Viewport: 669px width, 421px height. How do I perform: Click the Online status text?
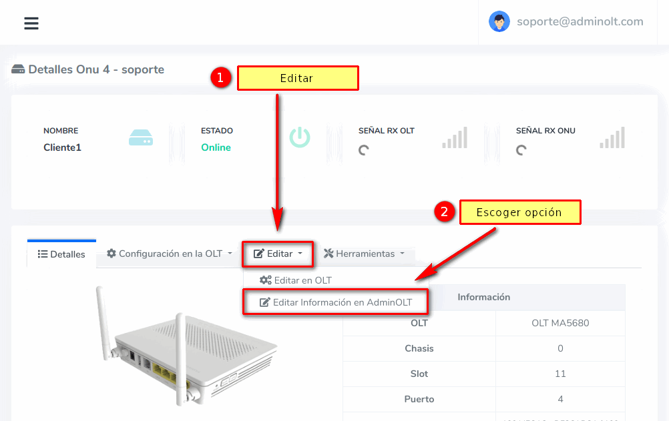click(x=216, y=147)
